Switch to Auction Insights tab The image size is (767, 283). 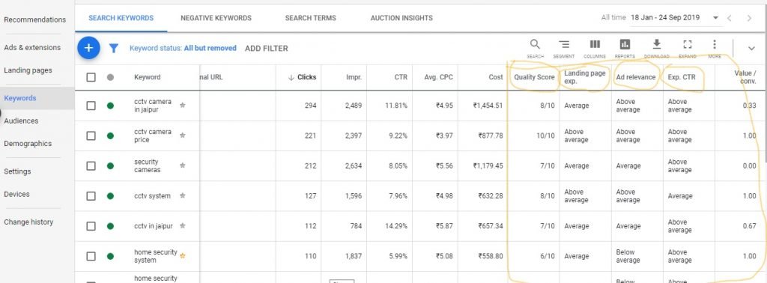pos(401,18)
